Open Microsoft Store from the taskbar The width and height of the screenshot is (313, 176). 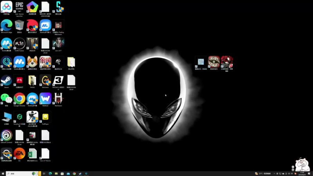tap(62, 174)
